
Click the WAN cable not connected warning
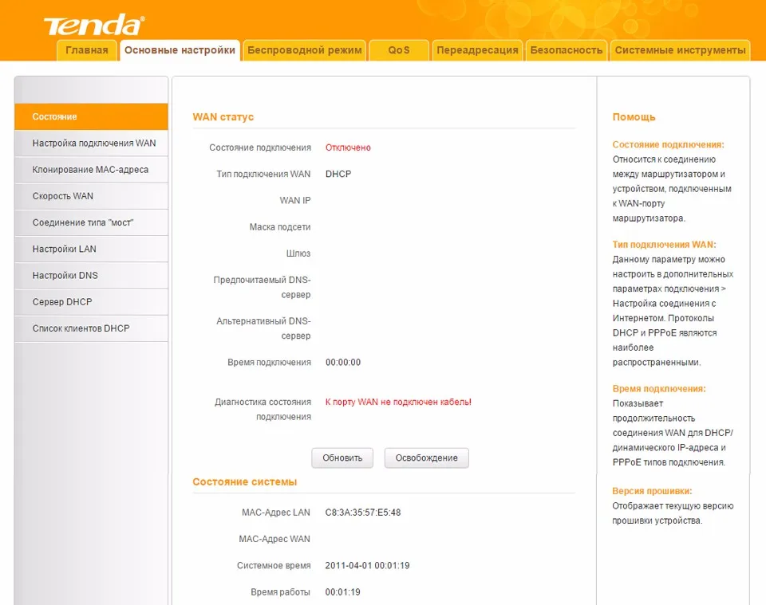pyautogui.click(x=398, y=402)
